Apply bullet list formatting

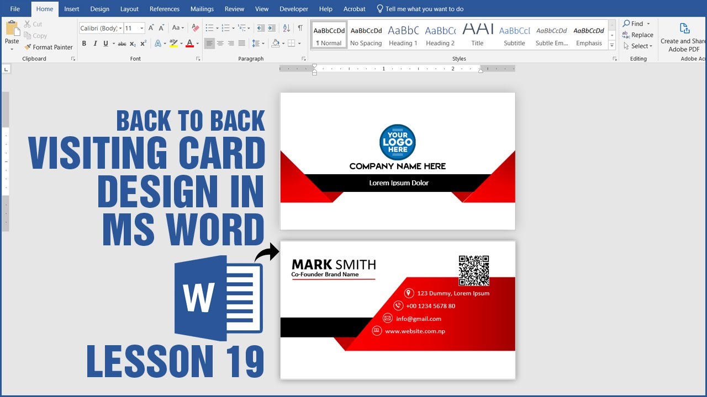click(x=209, y=28)
